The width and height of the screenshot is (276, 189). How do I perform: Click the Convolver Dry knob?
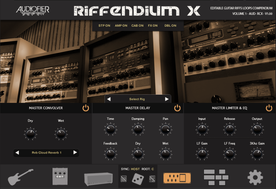point(30,134)
